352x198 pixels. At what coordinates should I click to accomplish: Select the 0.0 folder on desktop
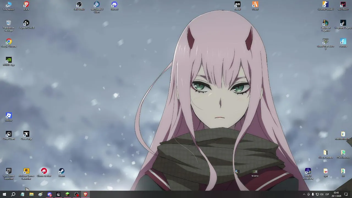coord(343,173)
